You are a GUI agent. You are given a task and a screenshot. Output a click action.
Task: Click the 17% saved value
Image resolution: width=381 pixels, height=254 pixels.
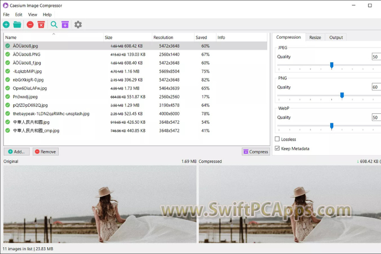pyautogui.click(x=205, y=97)
